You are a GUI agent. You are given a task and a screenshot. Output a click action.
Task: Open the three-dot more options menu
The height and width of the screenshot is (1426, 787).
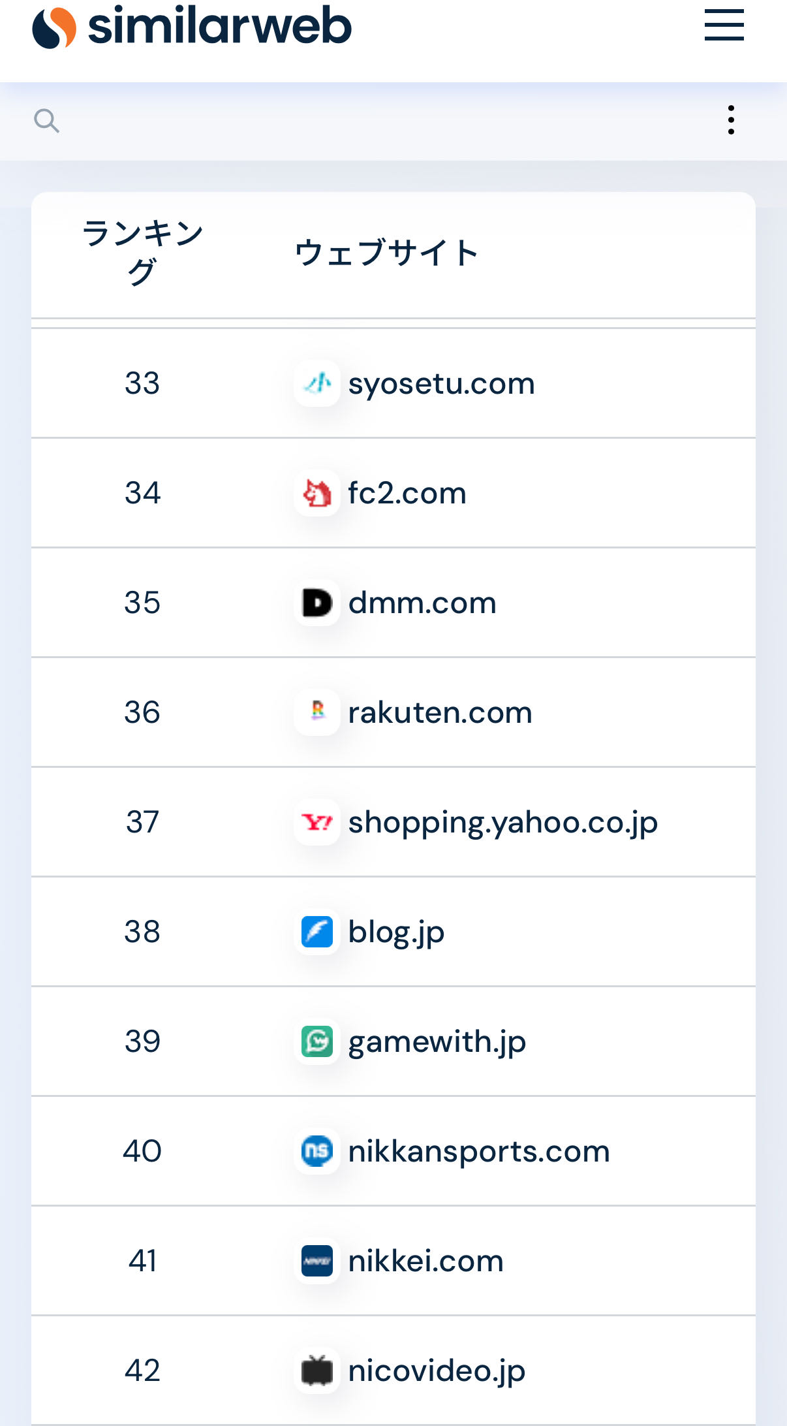tap(731, 120)
